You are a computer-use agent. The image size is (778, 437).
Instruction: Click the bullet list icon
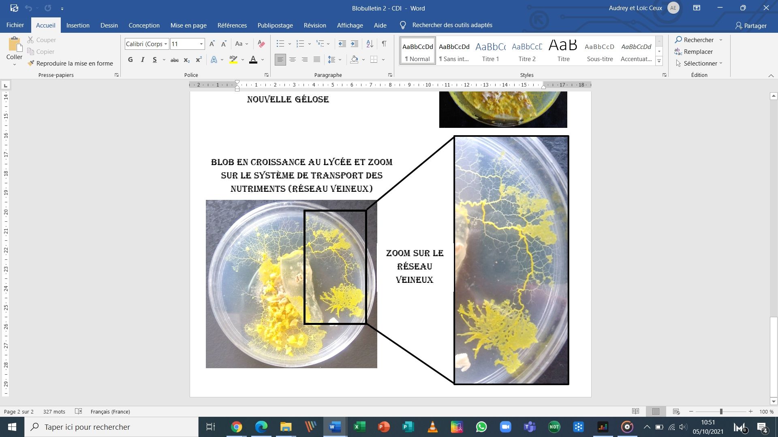tap(280, 44)
